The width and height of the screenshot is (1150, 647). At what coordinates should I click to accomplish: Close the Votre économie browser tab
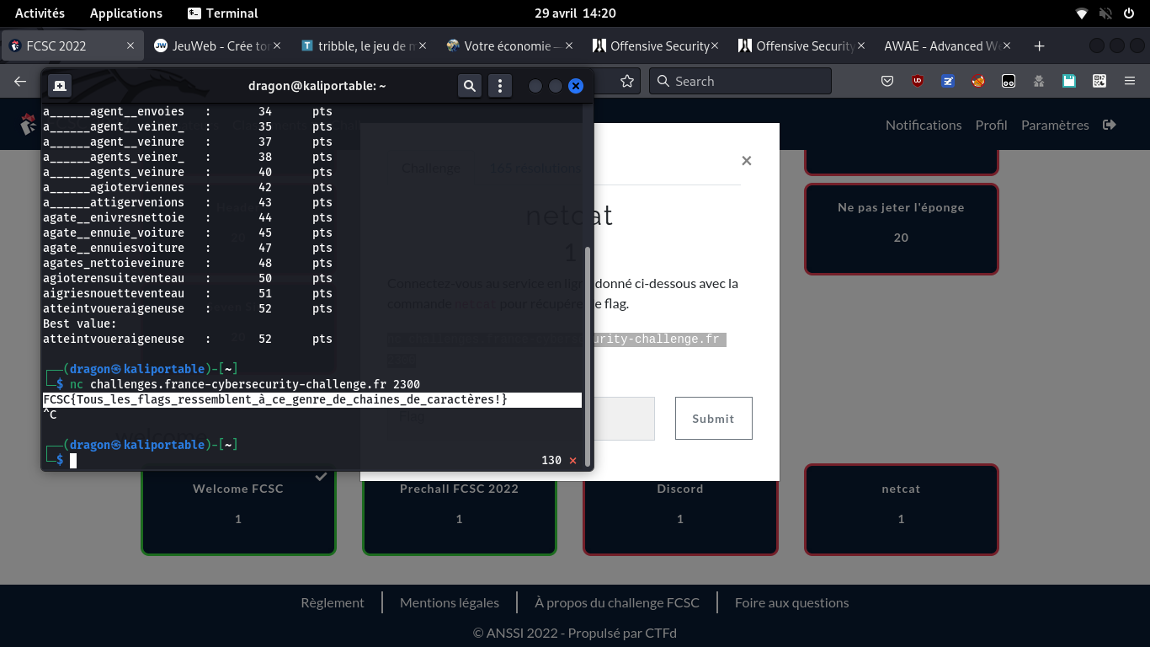point(568,45)
